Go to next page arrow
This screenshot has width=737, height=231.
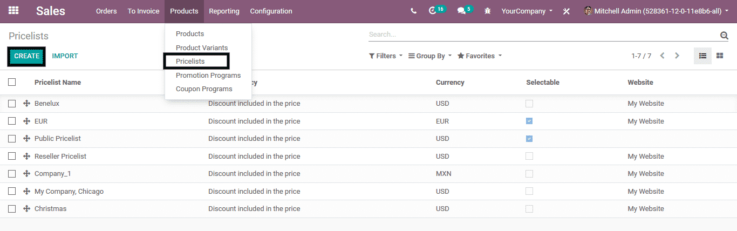point(677,56)
